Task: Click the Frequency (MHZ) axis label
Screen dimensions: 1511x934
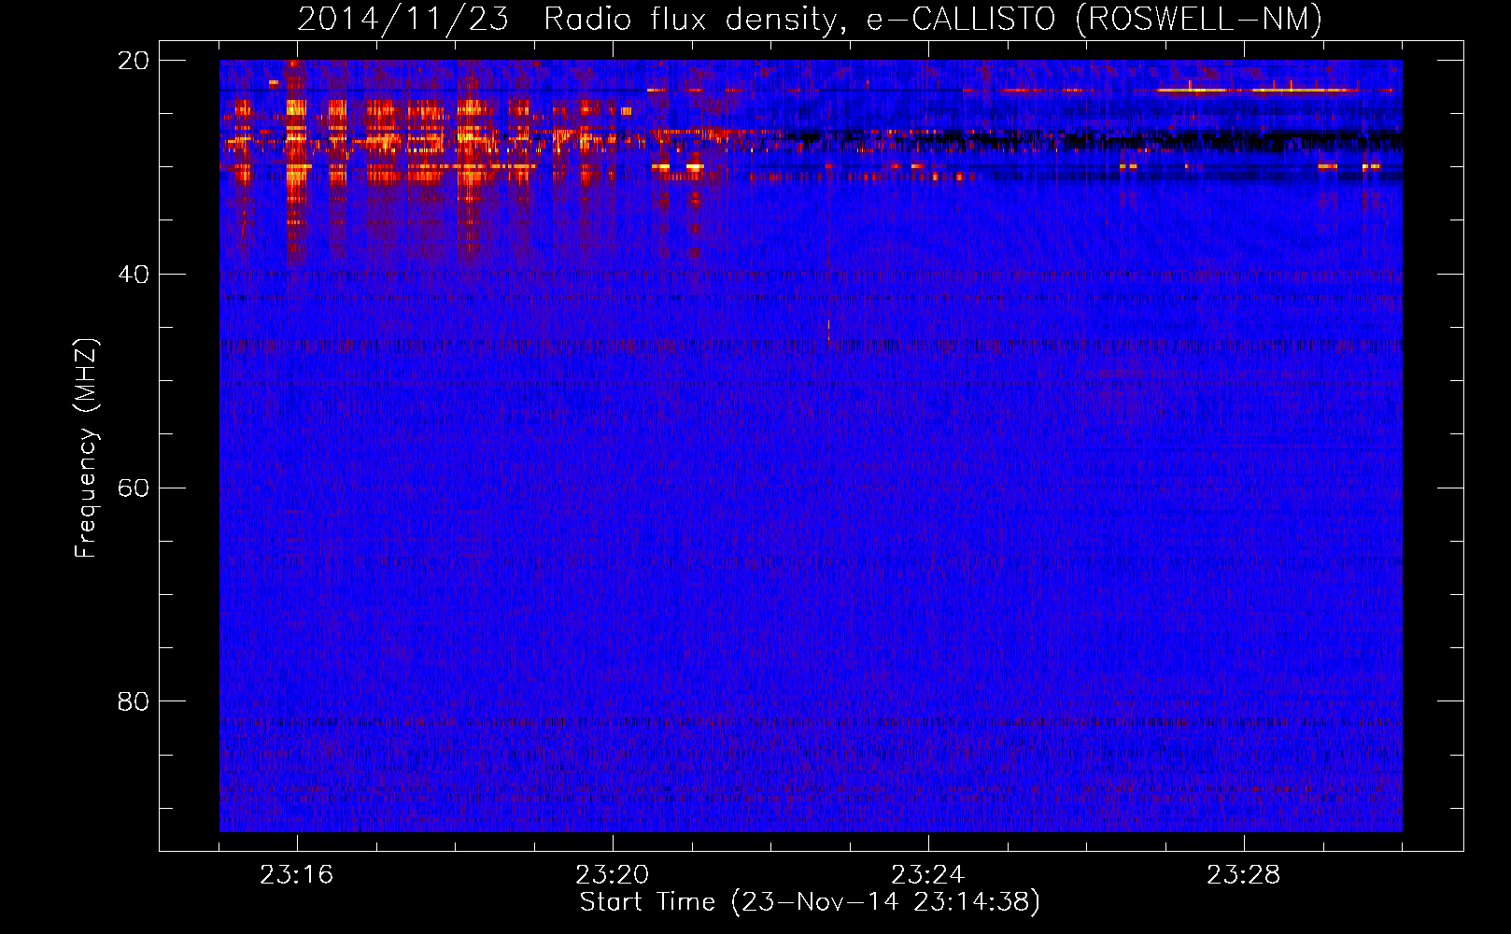Action: pyautogui.click(x=86, y=448)
